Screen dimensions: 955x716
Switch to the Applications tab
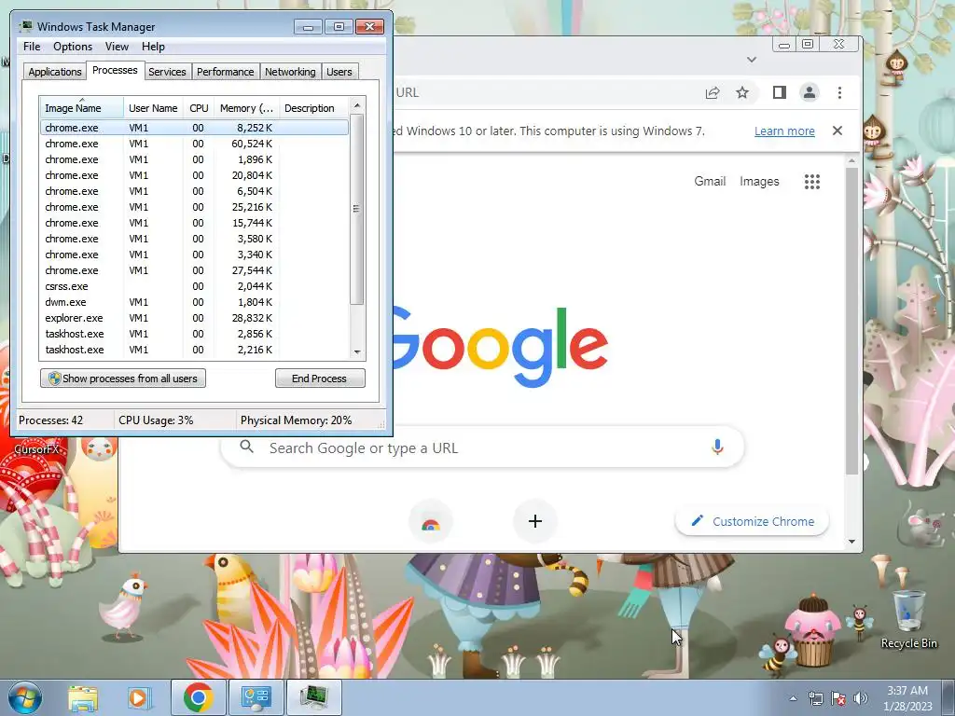click(x=55, y=72)
